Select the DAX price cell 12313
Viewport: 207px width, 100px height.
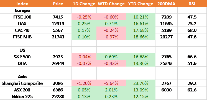coord(58,23)
